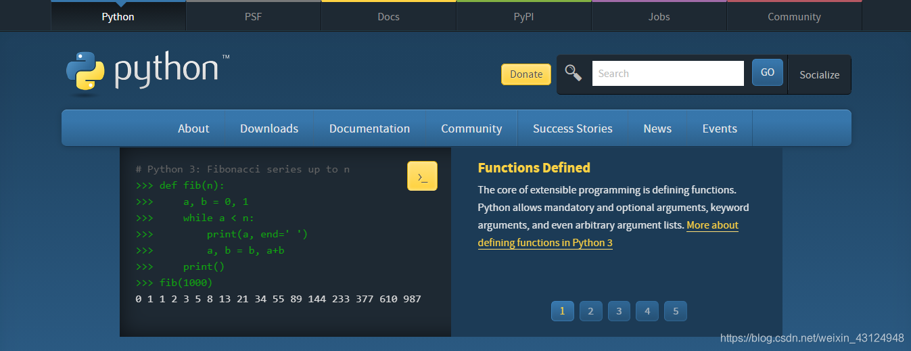
Task: Go to the PyPI top tab
Action: point(524,16)
